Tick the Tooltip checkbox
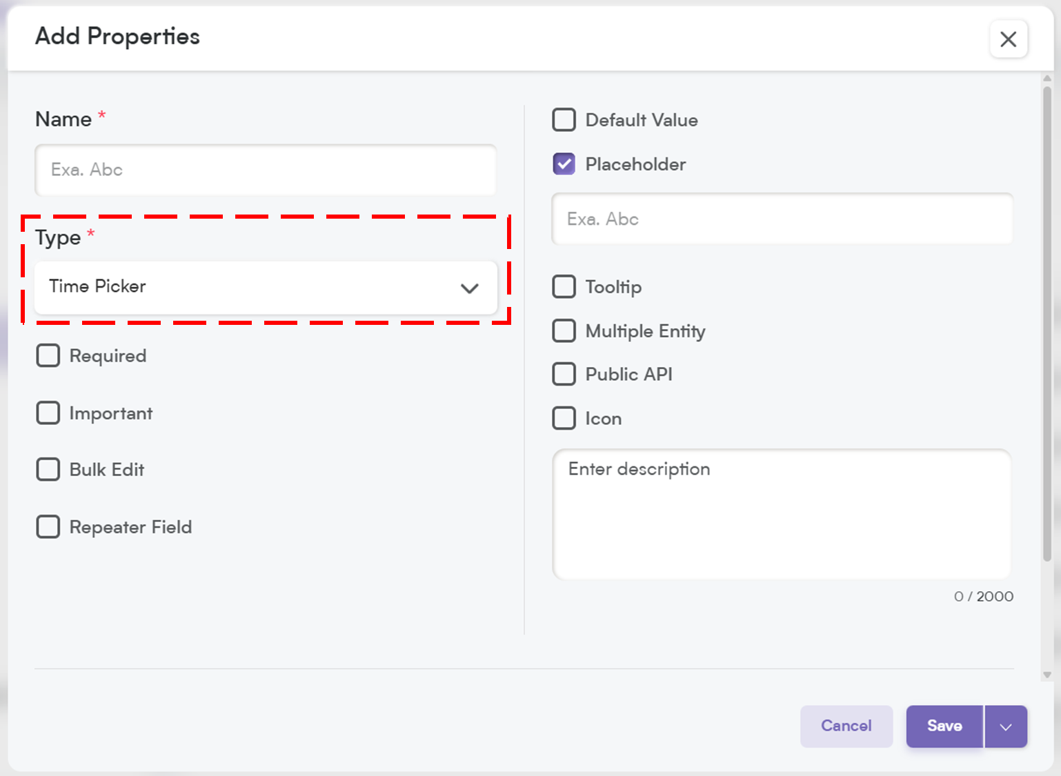Viewport: 1061px width, 776px height. point(564,287)
